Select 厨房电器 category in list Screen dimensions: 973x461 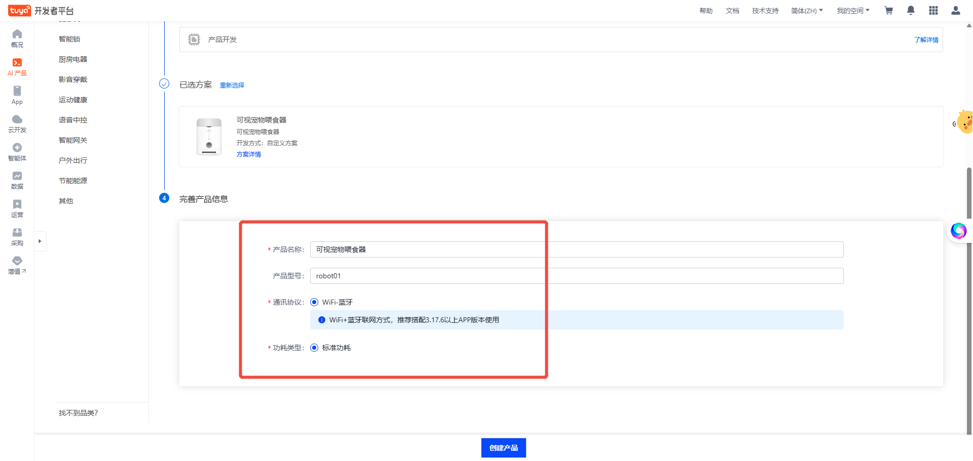pyautogui.click(x=73, y=59)
